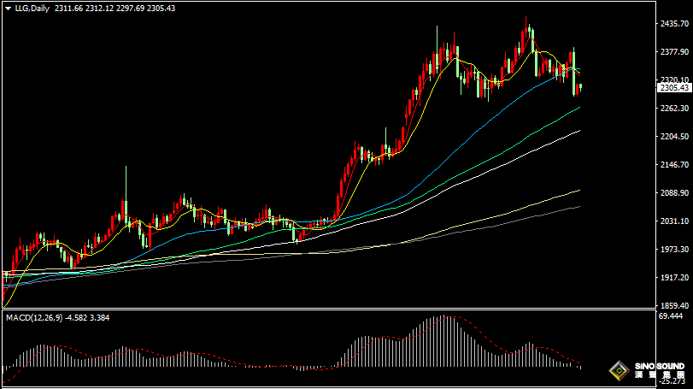Click the 2262.30 price axis label

tap(673, 109)
